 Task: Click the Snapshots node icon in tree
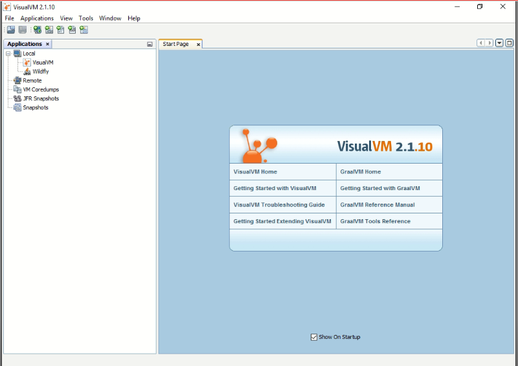point(17,107)
